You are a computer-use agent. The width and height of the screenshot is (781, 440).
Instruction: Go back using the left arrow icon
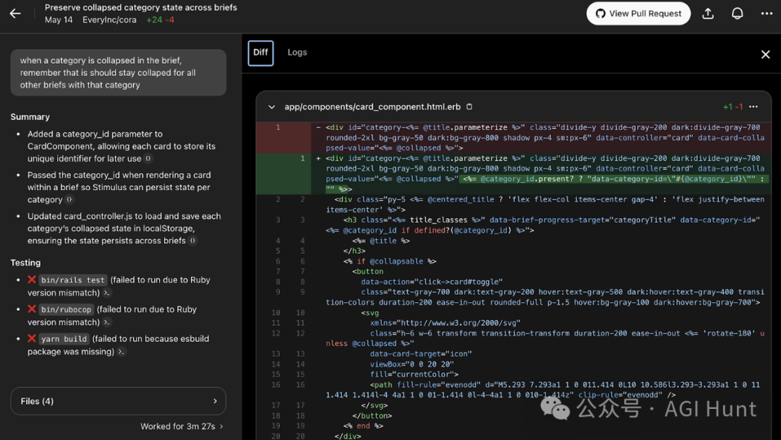coord(15,14)
